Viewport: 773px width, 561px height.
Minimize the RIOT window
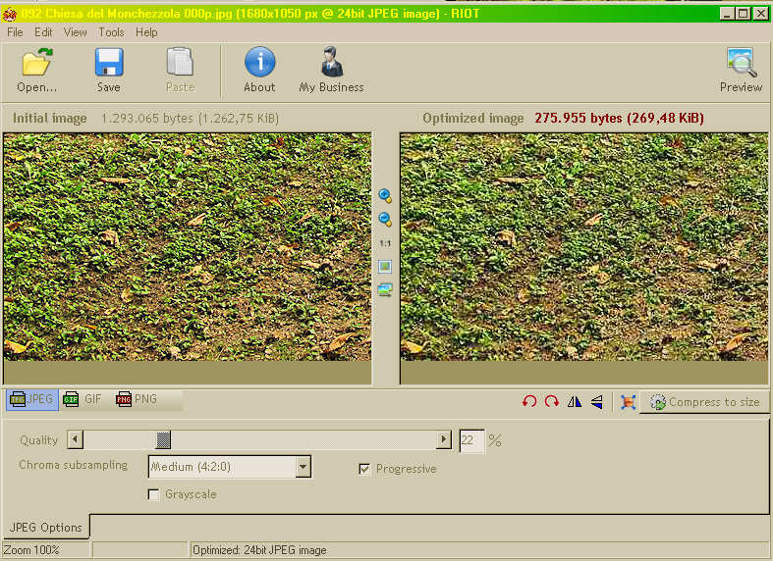click(x=727, y=14)
